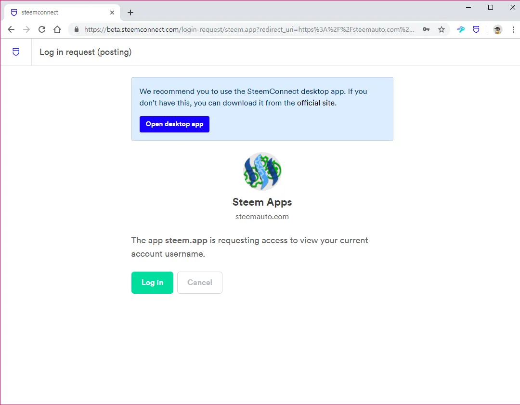Click the browser Back arrow

(11, 29)
